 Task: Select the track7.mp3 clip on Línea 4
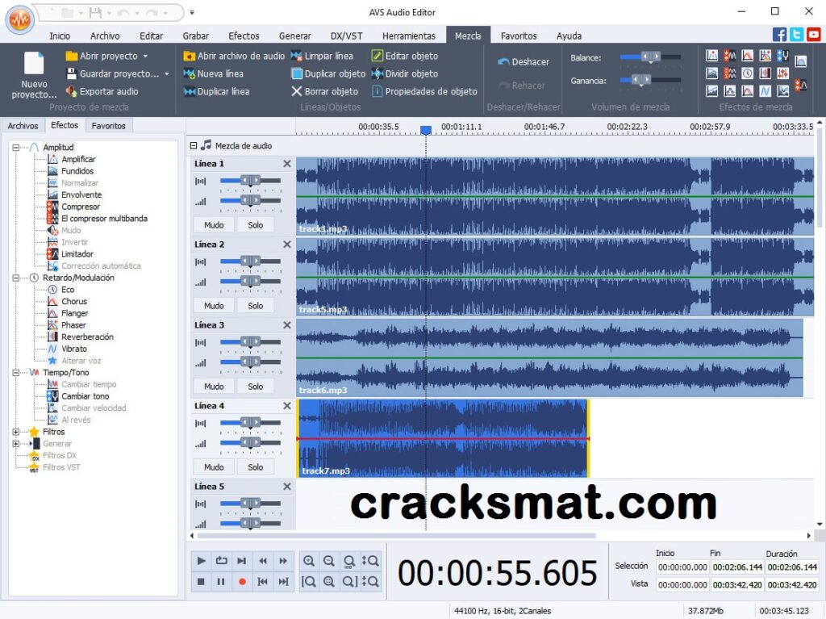pyautogui.click(x=443, y=439)
